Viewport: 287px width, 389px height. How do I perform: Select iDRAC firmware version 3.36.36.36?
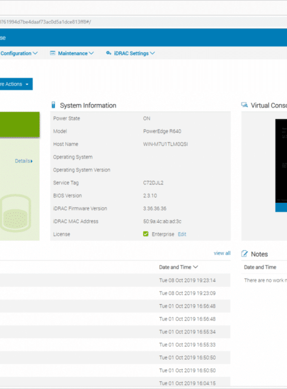[x=155, y=209]
